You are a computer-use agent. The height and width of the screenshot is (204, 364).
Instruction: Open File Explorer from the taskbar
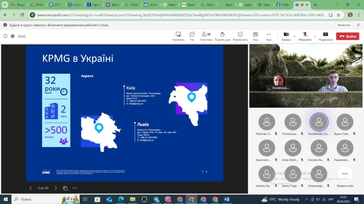(x=133, y=199)
